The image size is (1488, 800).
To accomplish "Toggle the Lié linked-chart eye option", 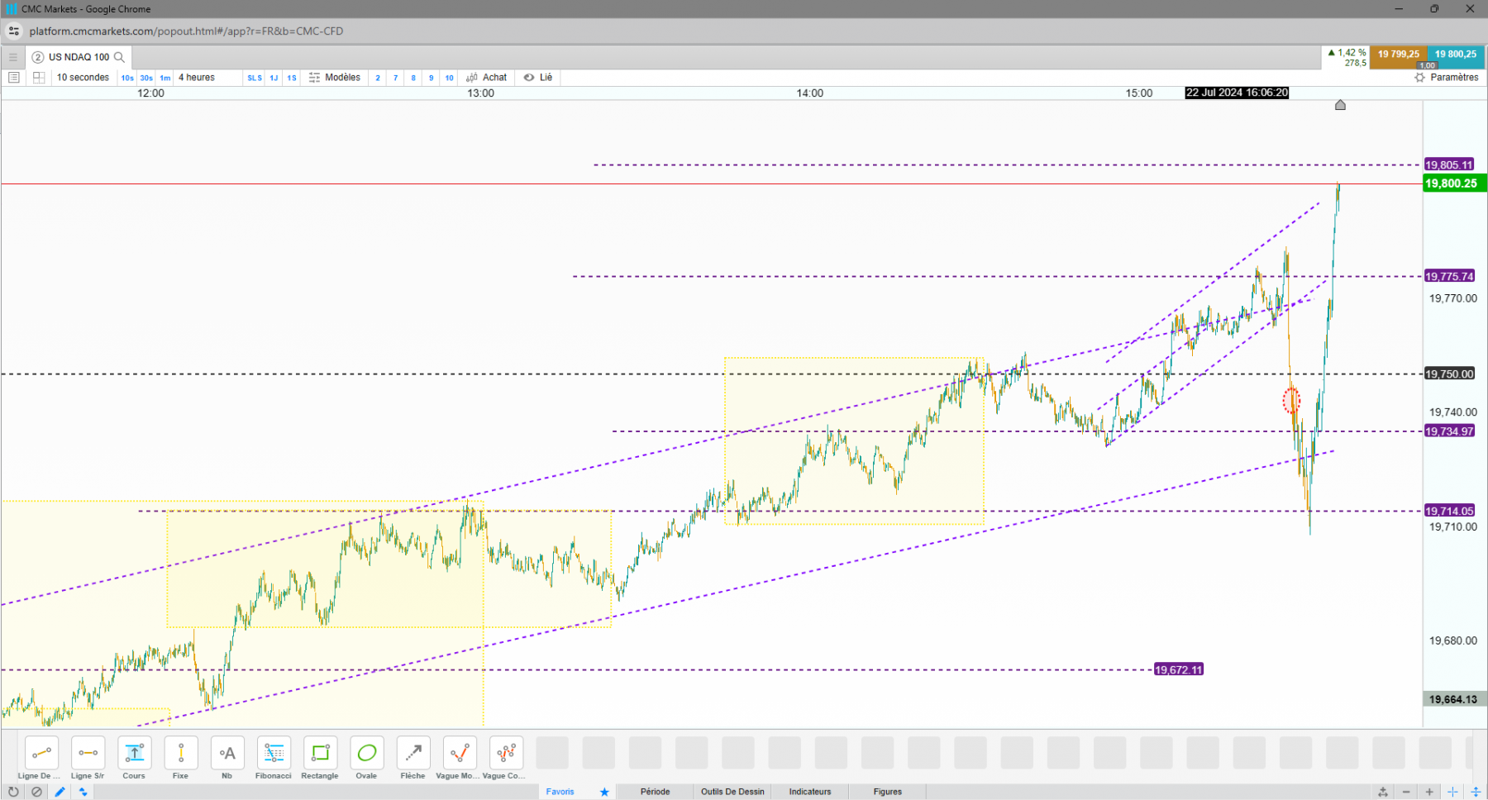I will 537,78.
